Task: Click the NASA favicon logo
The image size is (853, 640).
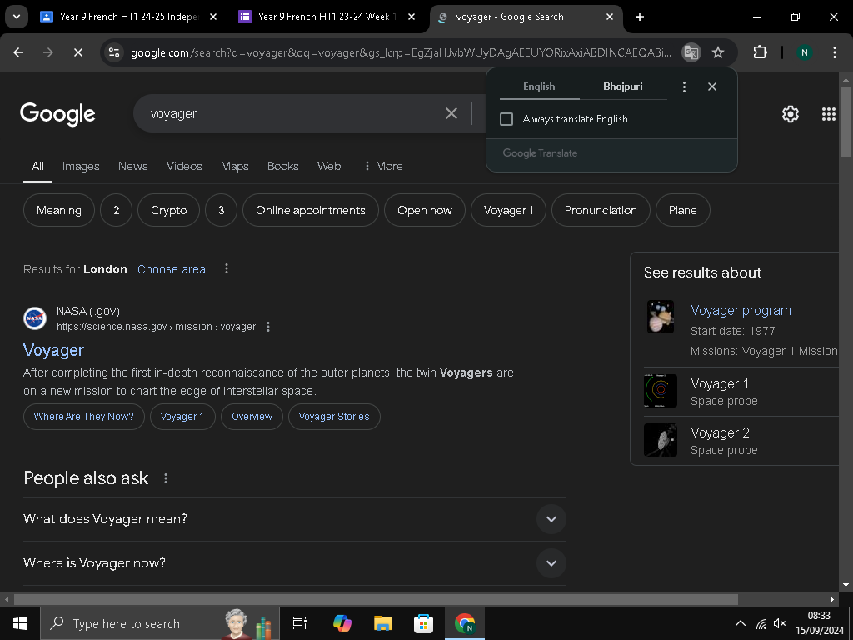Action: click(35, 318)
